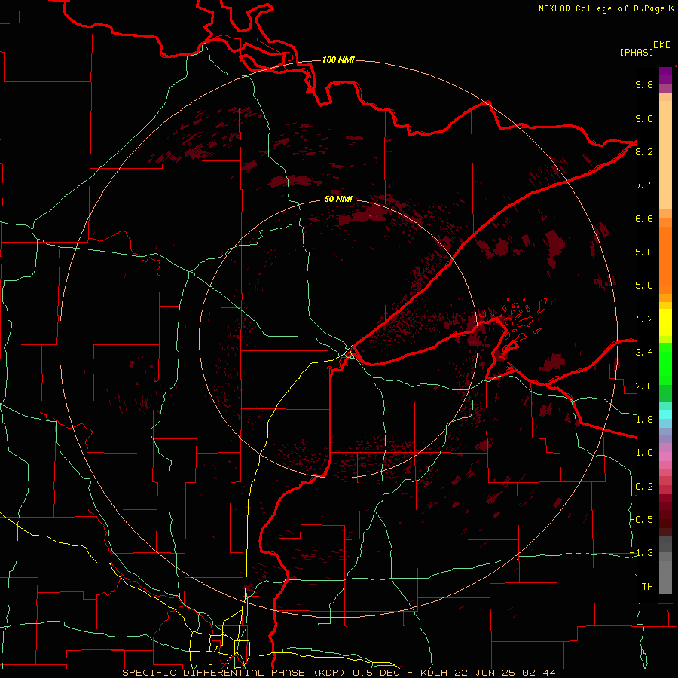Viewport: 678px width, 678px height.
Task: Pick the bright green segment of the color bar
Action: click(x=665, y=363)
